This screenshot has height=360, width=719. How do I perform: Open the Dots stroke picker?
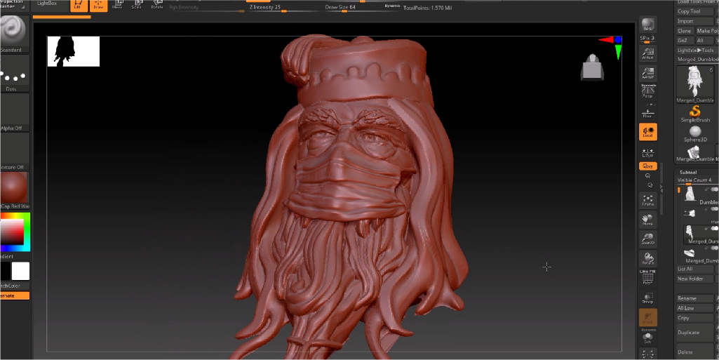[14, 74]
